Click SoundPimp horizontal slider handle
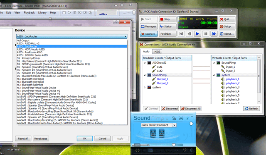 (x=174, y=145)
